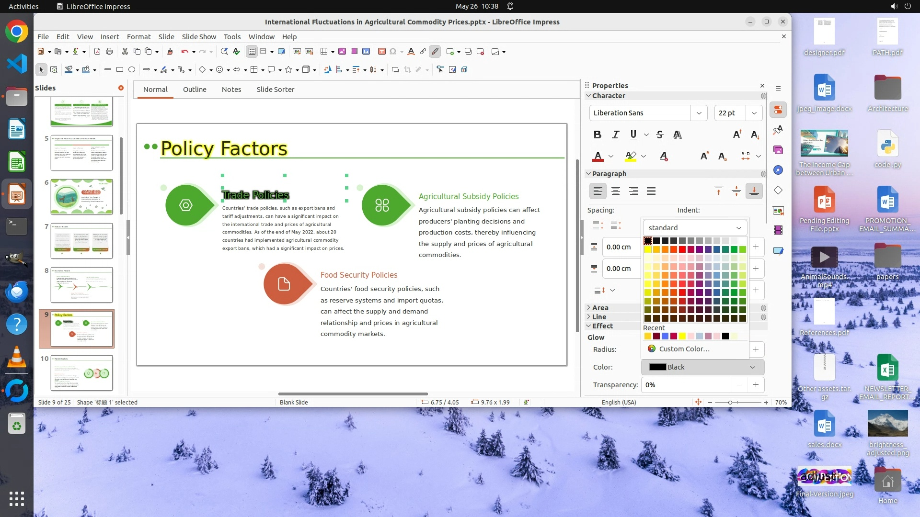Toggle Bold formatting in Character panel
Image resolution: width=920 pixels, height=517 pixels.
pyautogui.click(x=597, y=135)
